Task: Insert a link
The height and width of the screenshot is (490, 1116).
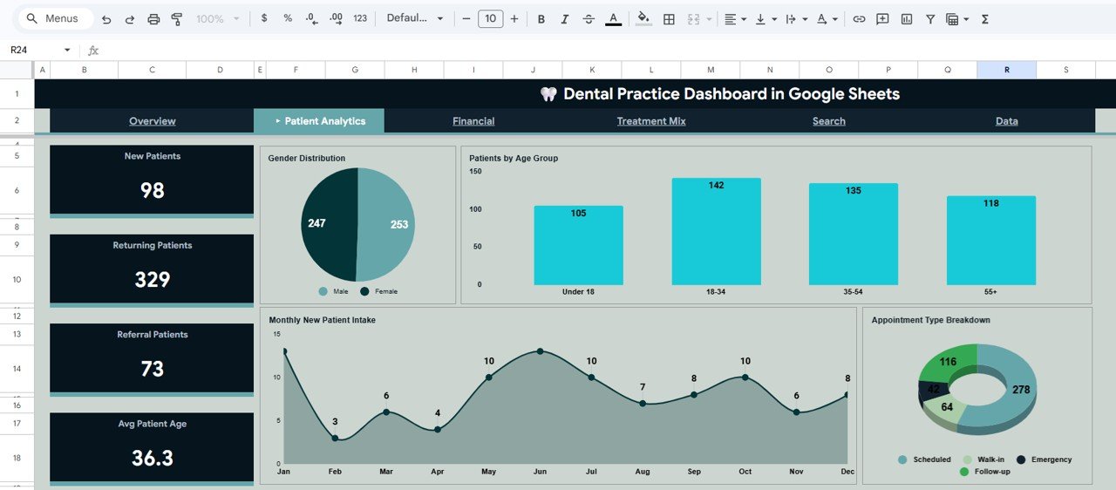Action: pyautogui.click(x=859, y=19)
